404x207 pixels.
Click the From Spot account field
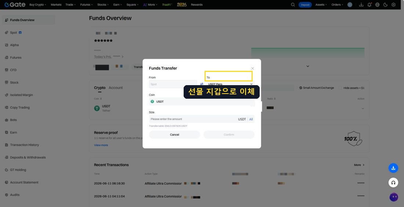point(173,84)
